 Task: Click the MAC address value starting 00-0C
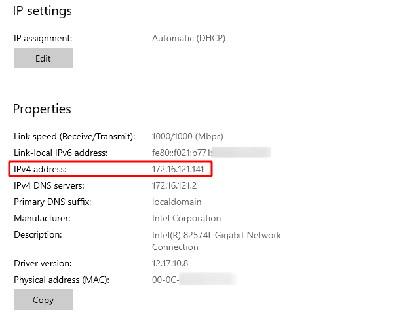point(165,280)
